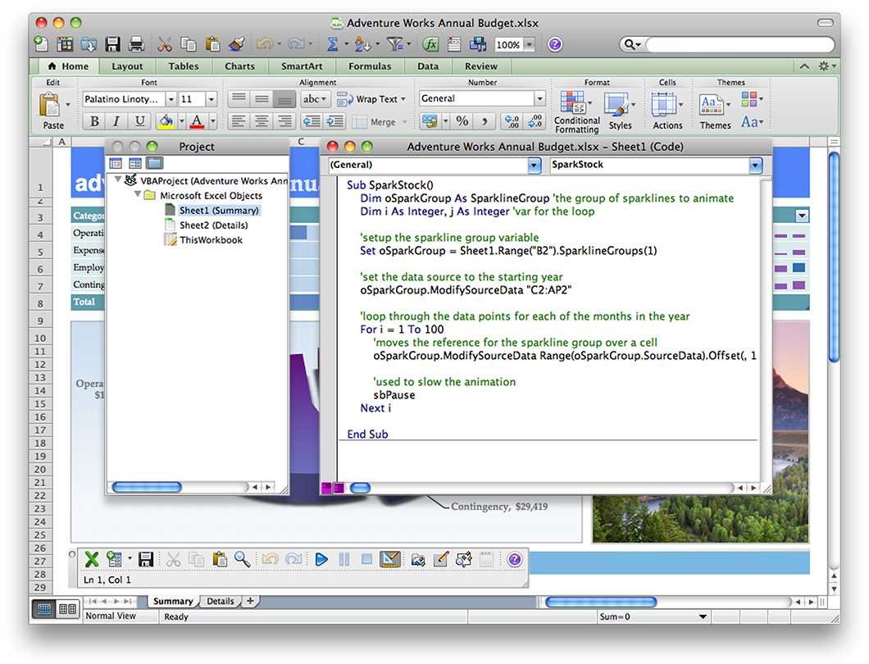Click the Wrap Text button
869x664 pixels.
(x=371, y=99)
